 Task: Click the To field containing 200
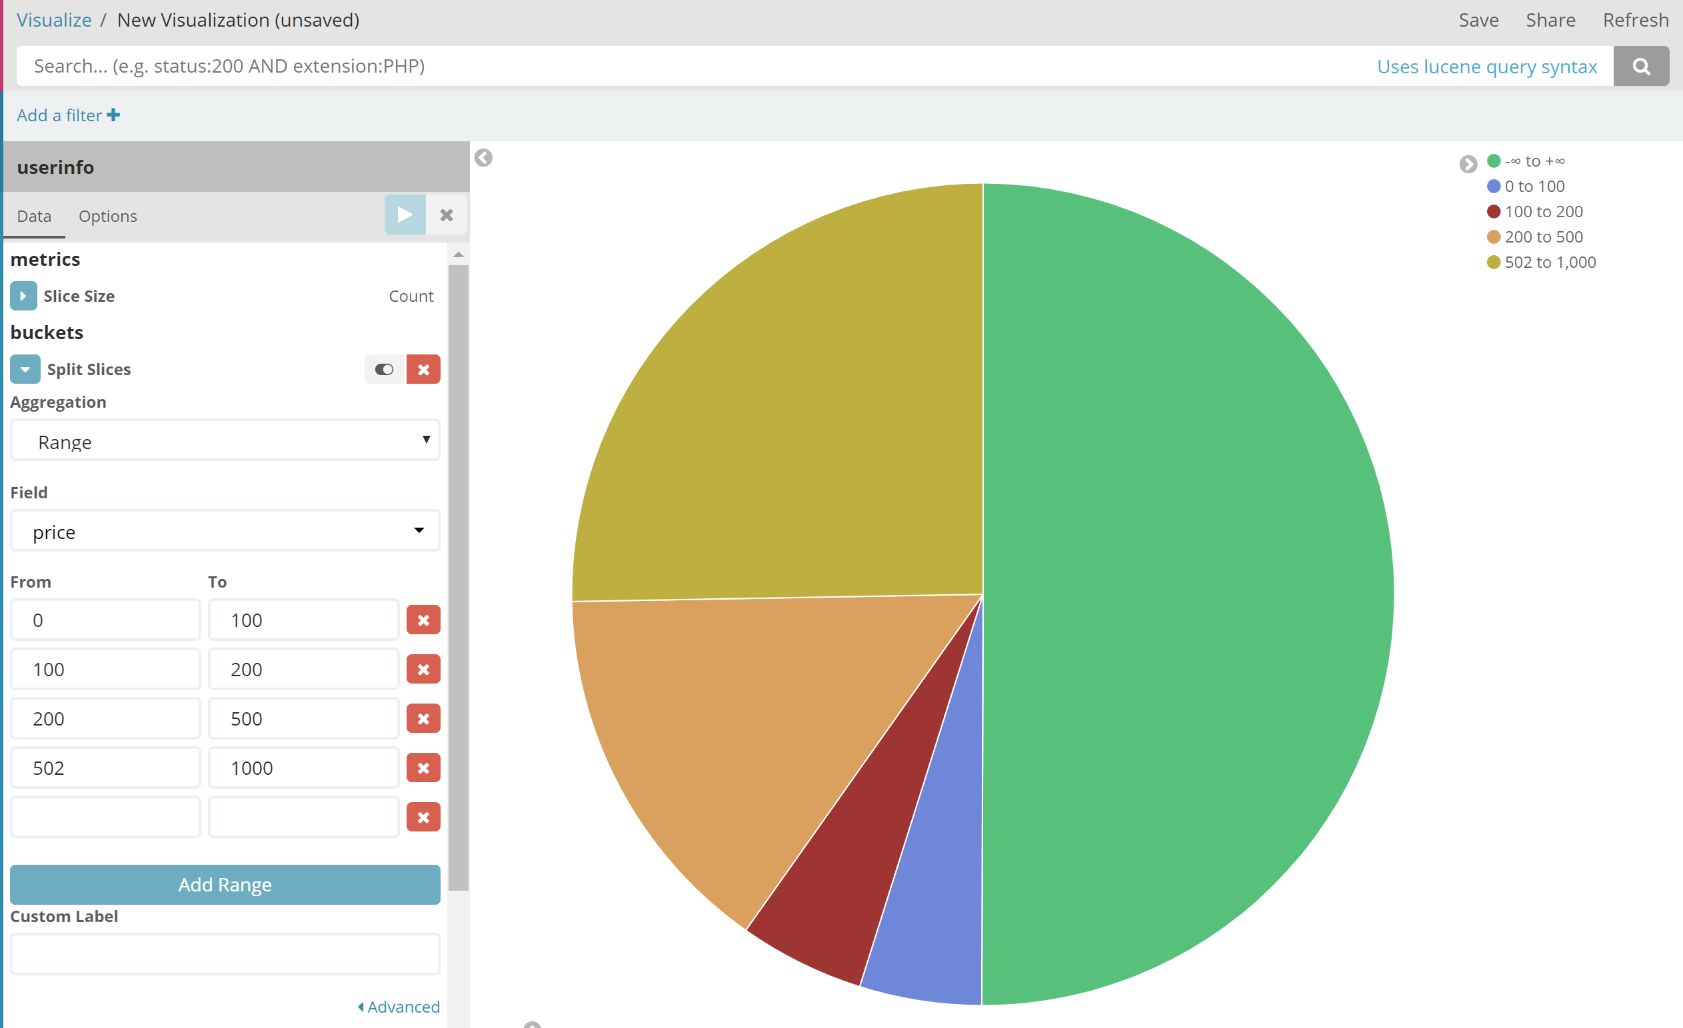click(303, 669)
